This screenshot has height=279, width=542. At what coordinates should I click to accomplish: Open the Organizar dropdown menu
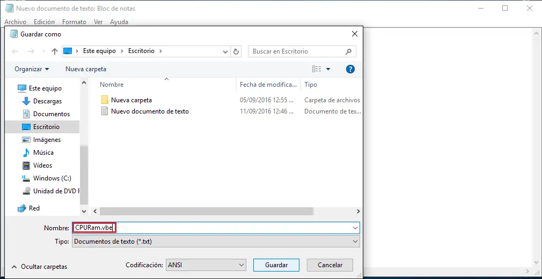(32, 69)
